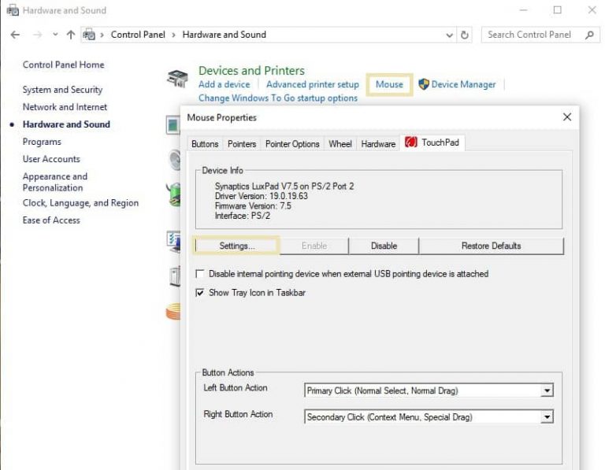Uncheck Show Tray Icon in Taskbar
605x470 pixels.
click(x=200, y=293)
